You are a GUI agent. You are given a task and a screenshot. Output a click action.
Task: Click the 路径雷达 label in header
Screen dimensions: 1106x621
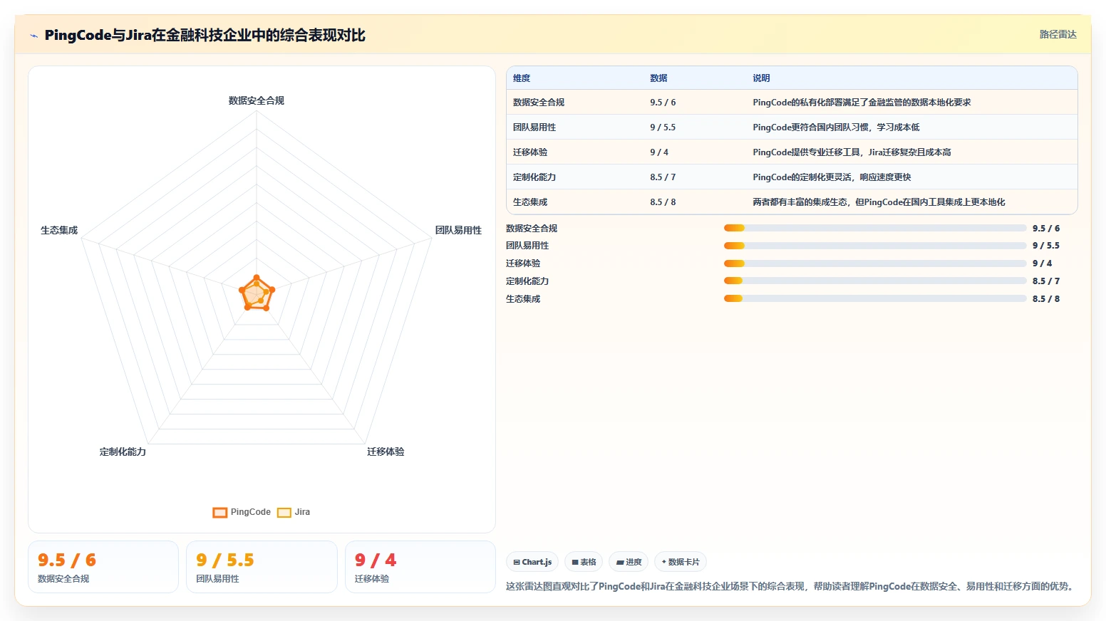[1058, 34]
